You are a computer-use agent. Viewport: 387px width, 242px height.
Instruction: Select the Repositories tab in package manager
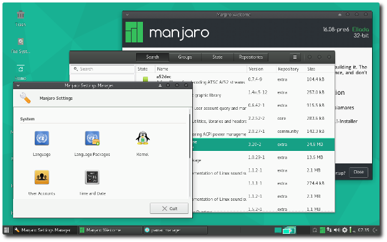[251, 57]
